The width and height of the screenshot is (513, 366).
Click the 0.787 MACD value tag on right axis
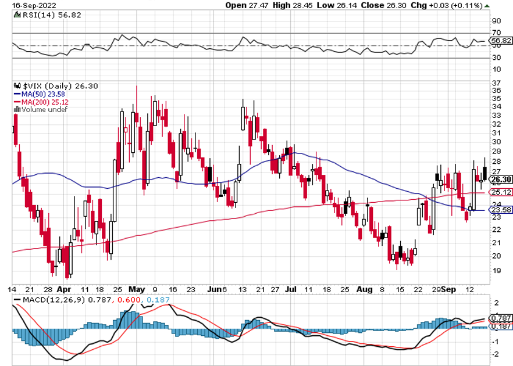tap(501, 318)
